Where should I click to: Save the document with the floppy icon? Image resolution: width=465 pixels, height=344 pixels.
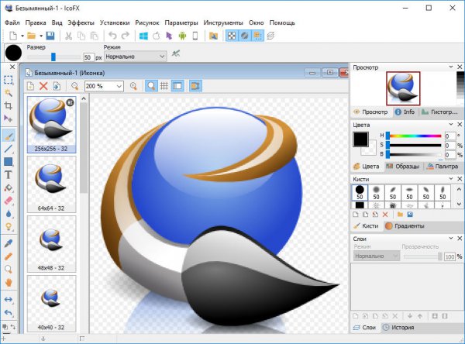(50, 36)
